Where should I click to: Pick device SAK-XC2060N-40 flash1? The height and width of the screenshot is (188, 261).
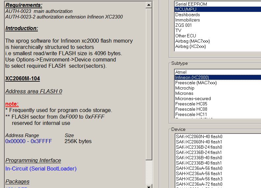point(218,142)
